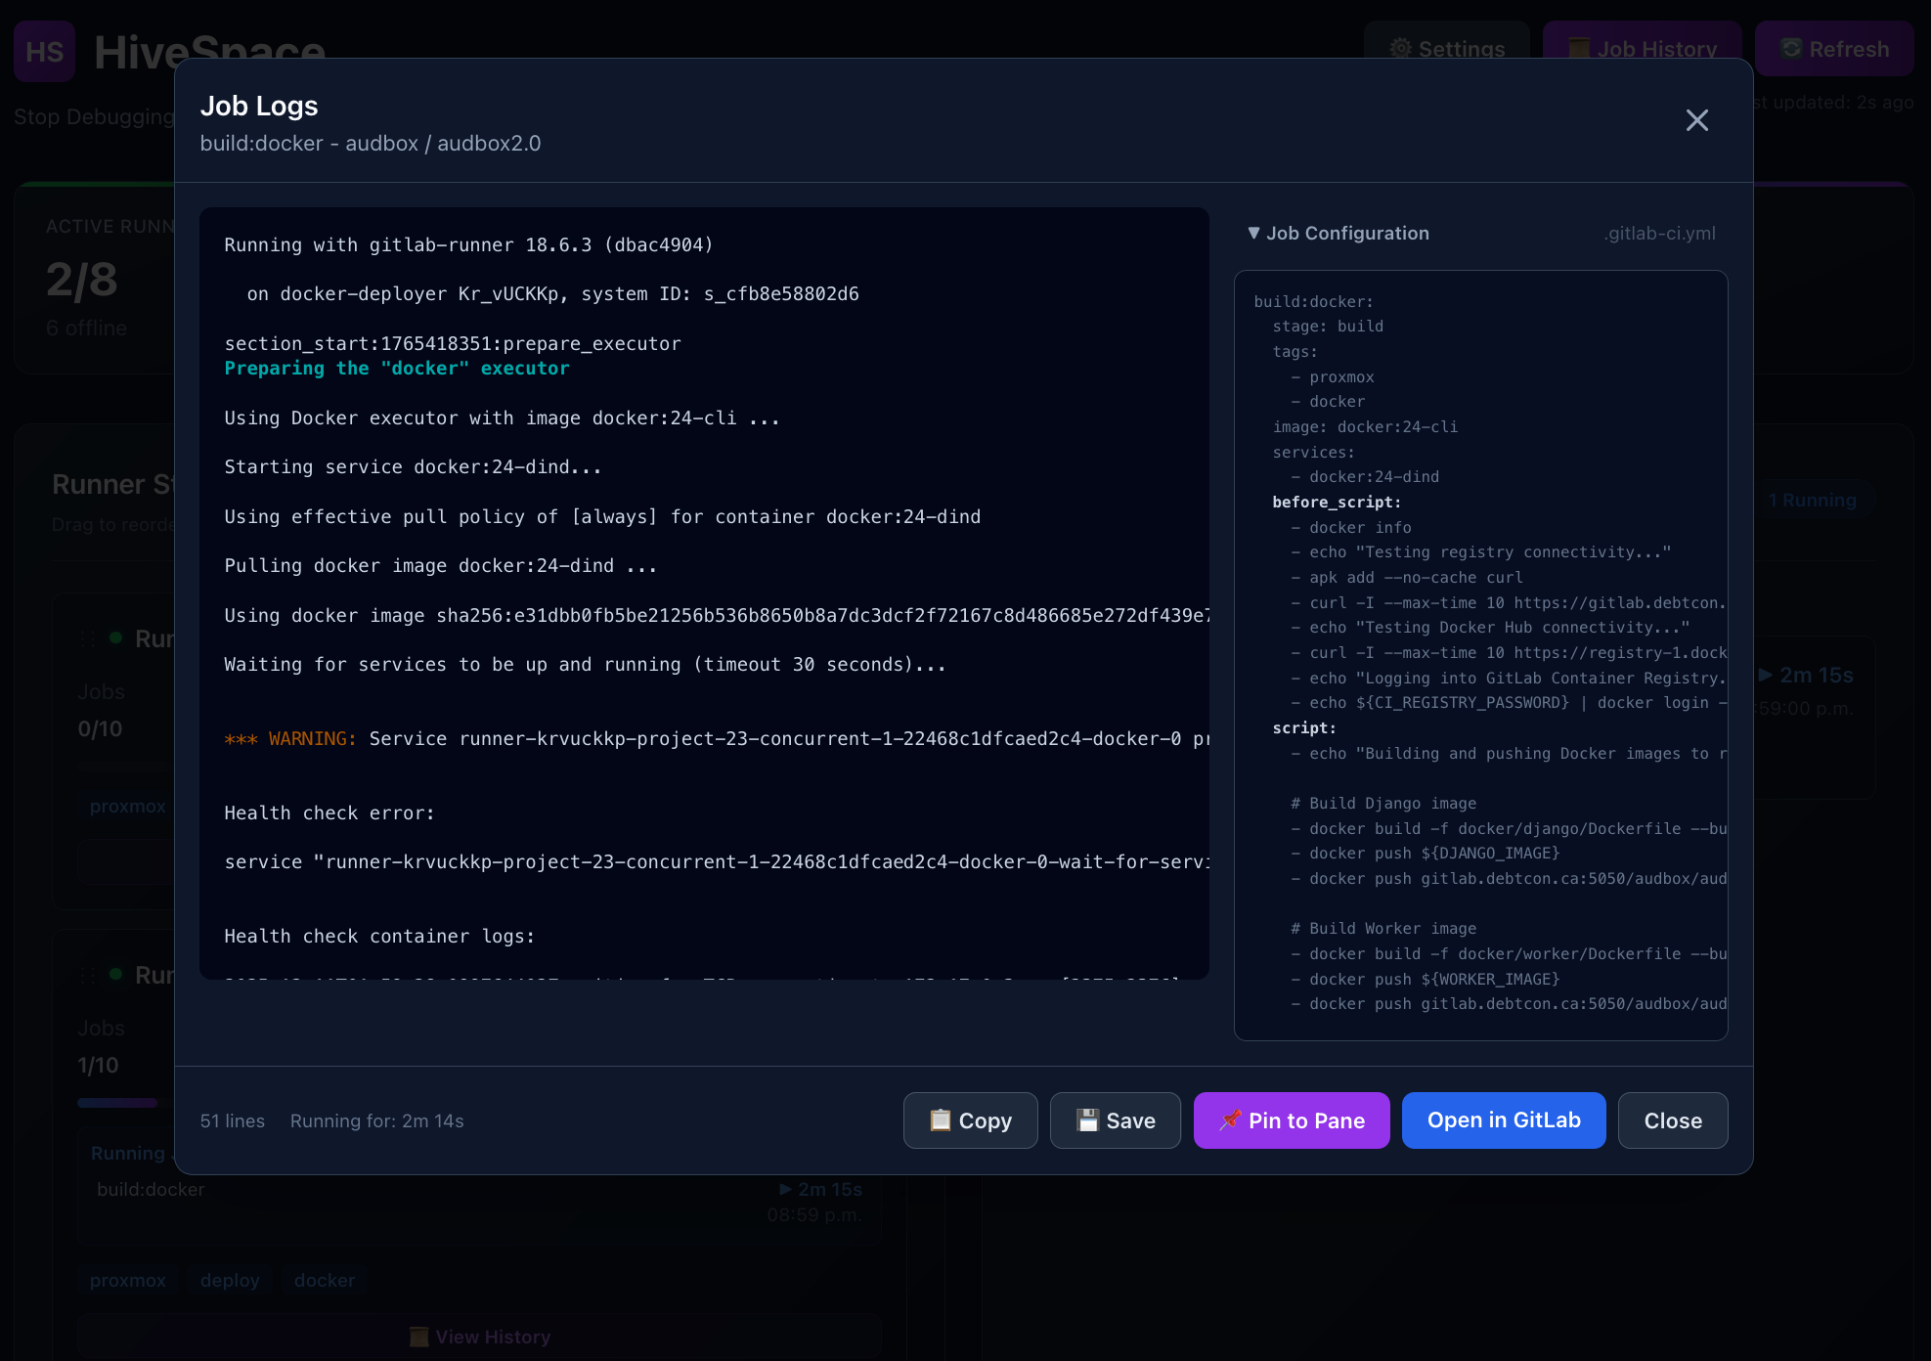Click the build:docker running job entry

(x=151, y=1189)
